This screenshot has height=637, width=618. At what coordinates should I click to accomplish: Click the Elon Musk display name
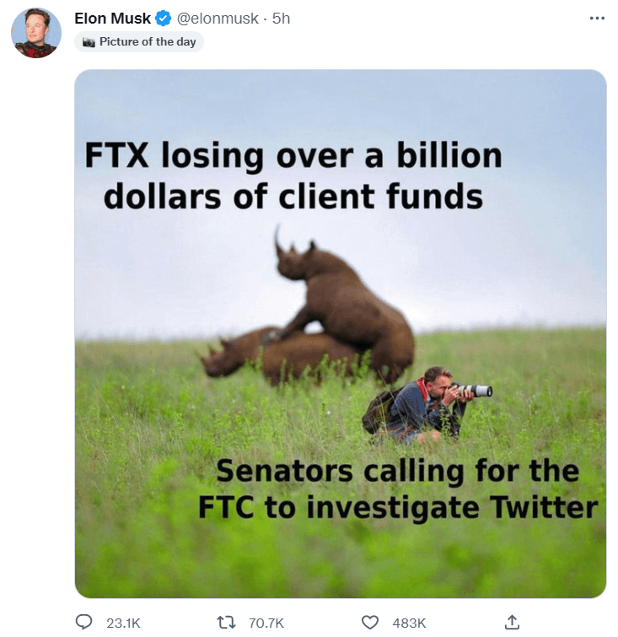pyautogui.click(x=112, y=19)
